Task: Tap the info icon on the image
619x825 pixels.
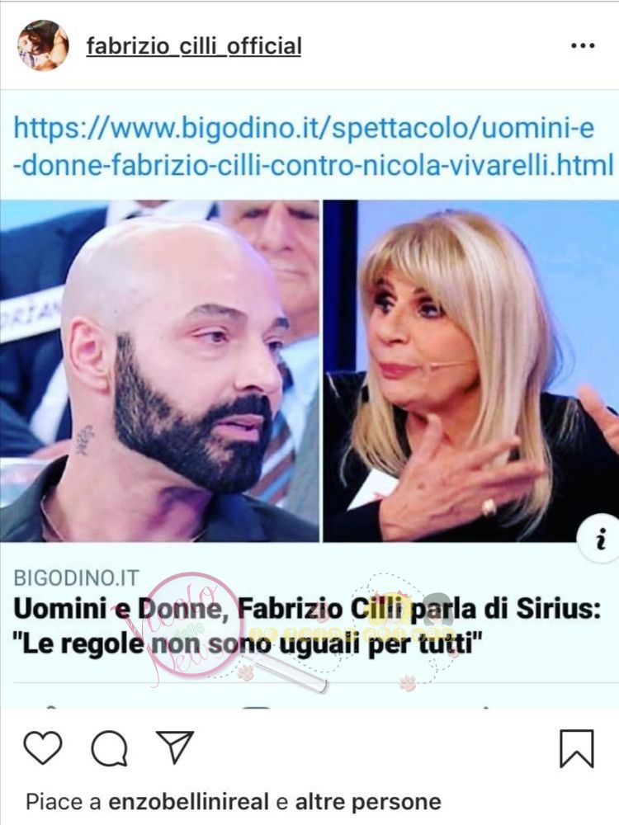Action: (599, 540)
